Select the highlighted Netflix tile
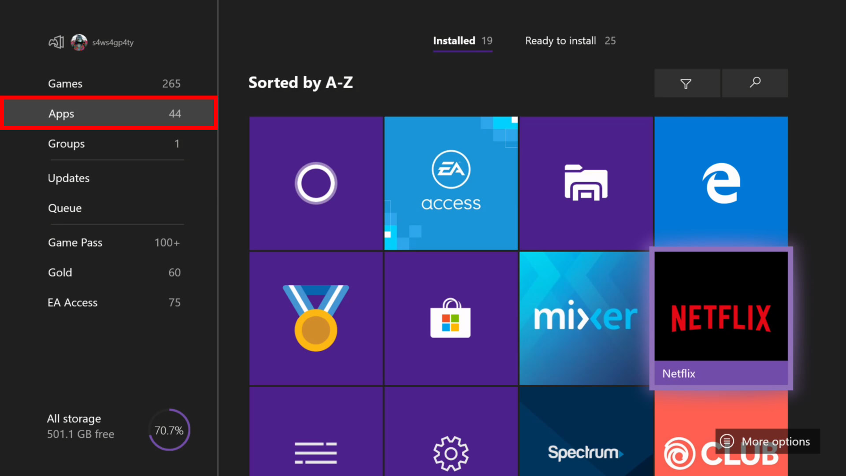The height and width of the screenshot is (476, 846). point(721,318)
